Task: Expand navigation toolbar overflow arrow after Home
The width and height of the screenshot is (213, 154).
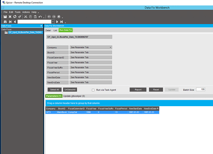Action: point(62,18)
